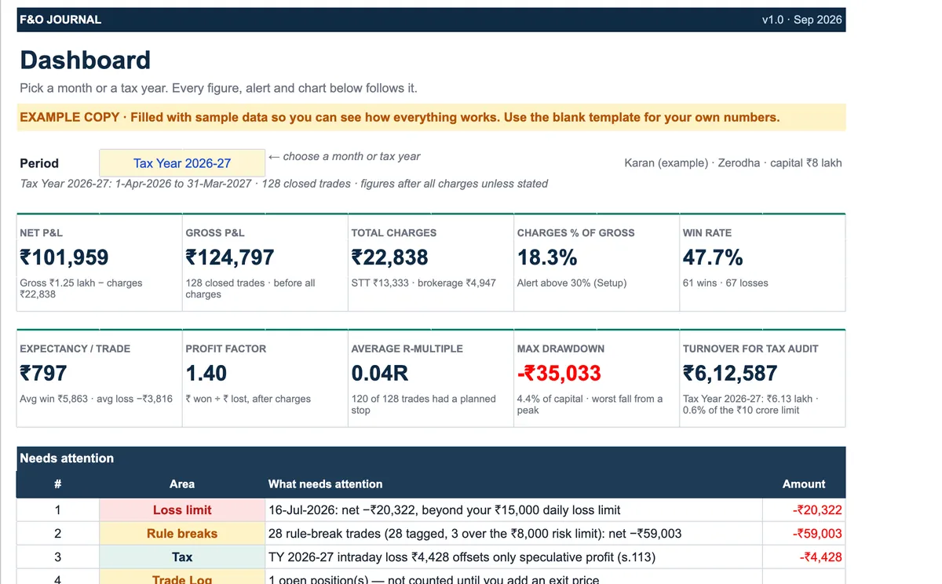Select the Gross P&L value ₹124,797
This screenshot has width=942, height=584.
pyautogui.click(x=230, y=257)
